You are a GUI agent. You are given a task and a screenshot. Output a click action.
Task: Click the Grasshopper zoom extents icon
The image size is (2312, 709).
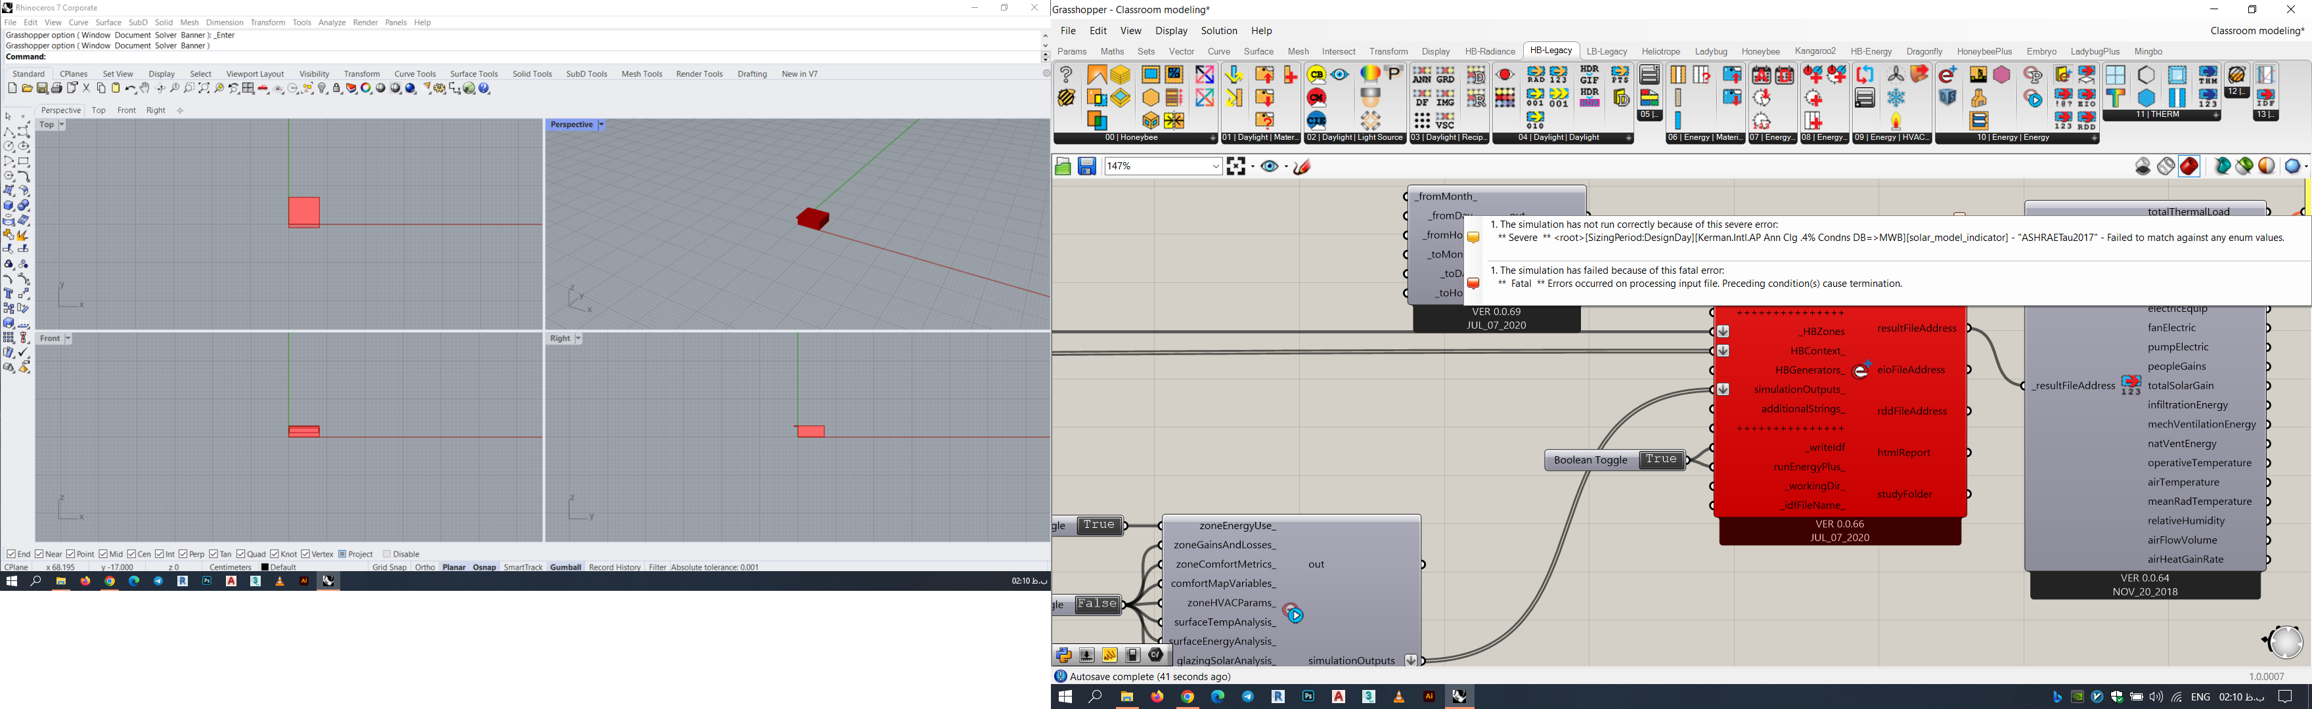click(x=1236, y=166)
